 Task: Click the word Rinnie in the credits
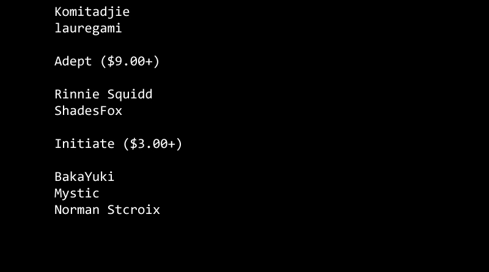(x=77, y=94)
